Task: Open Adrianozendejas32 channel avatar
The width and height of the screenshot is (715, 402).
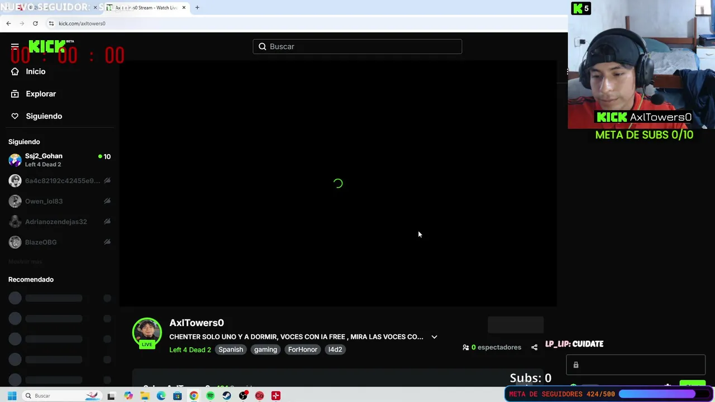Action: [x=15, y=222]
